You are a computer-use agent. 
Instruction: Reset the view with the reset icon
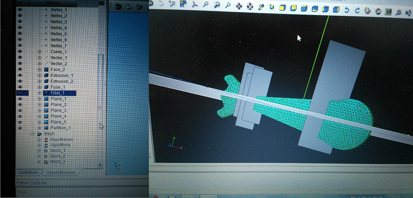pyautogui.click(x=367, y=11)
